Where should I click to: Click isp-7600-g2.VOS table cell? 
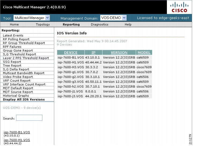click(71, 77)
